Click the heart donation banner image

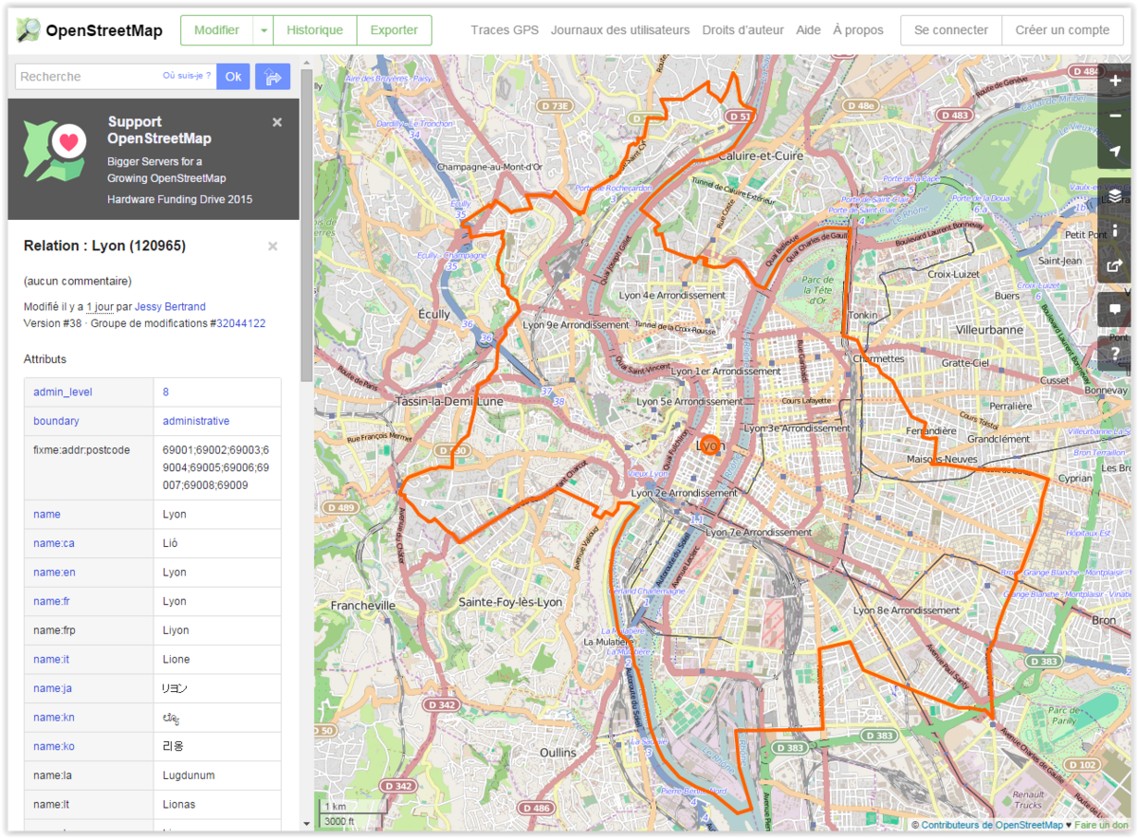tap(56, 149)
